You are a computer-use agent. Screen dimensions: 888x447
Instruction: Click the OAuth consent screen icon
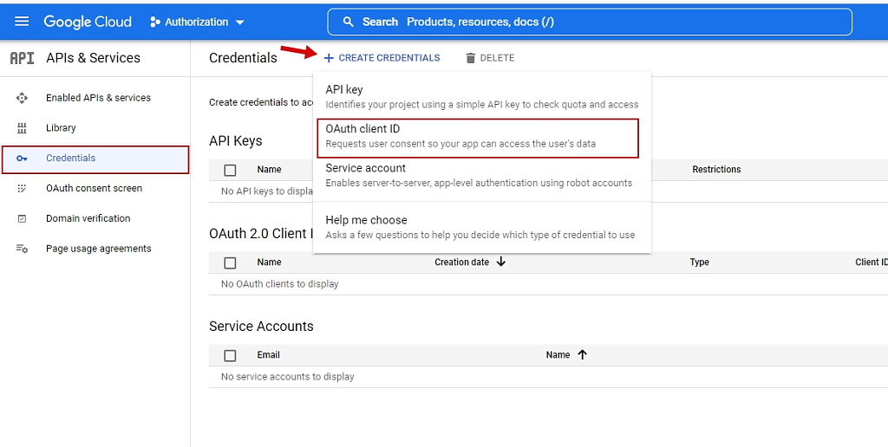point(23,189)
